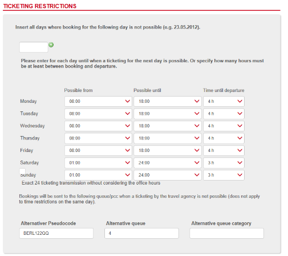The image size is (288, 256).
Task: Open Tuesday Possible from dropdown
Action: (x=98, y=114)
